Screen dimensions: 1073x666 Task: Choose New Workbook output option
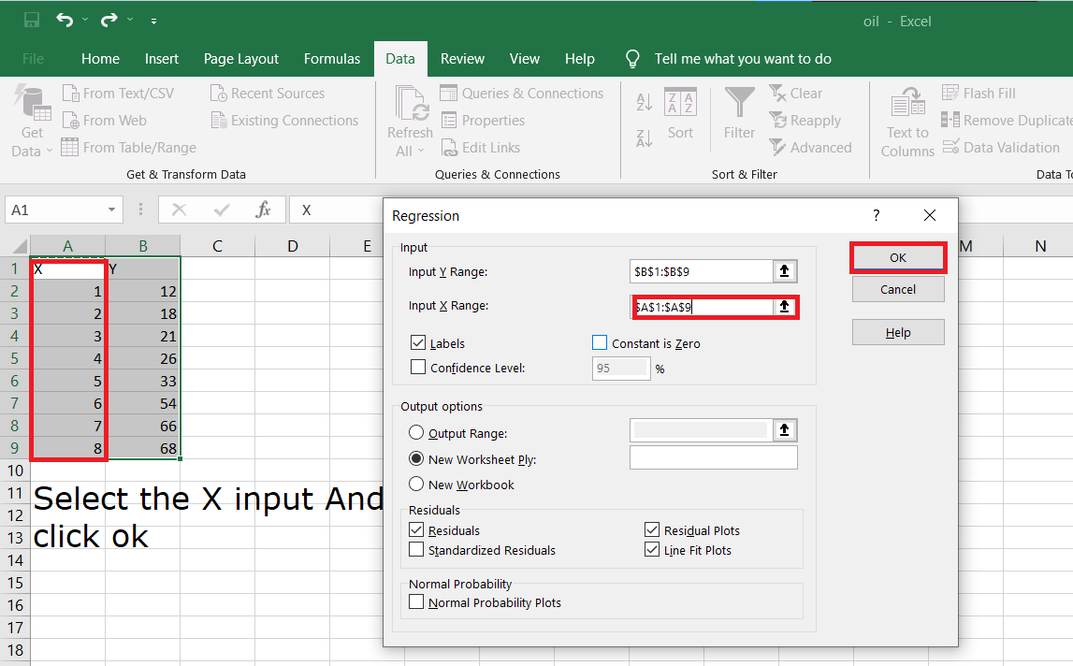417,485
